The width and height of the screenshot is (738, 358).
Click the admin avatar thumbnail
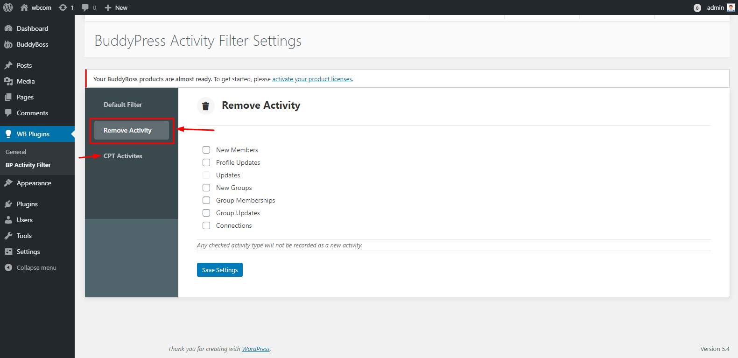731,7
